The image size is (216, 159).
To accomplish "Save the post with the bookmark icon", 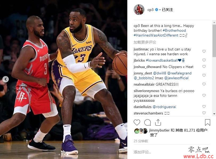I will coord(207,122).
